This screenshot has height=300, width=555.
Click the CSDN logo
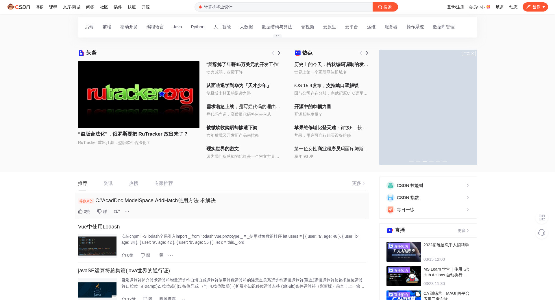coord(18,7)
